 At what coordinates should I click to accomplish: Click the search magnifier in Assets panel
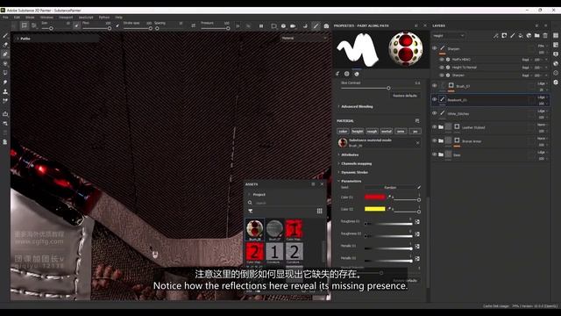pos(250,203)
